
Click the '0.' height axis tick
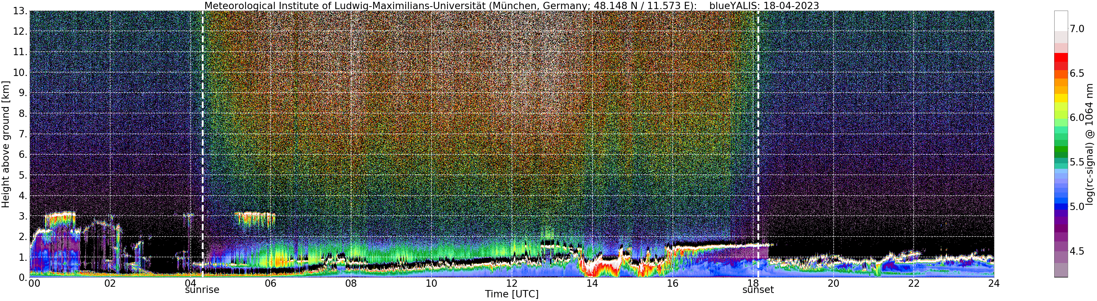tap(23, 277)
